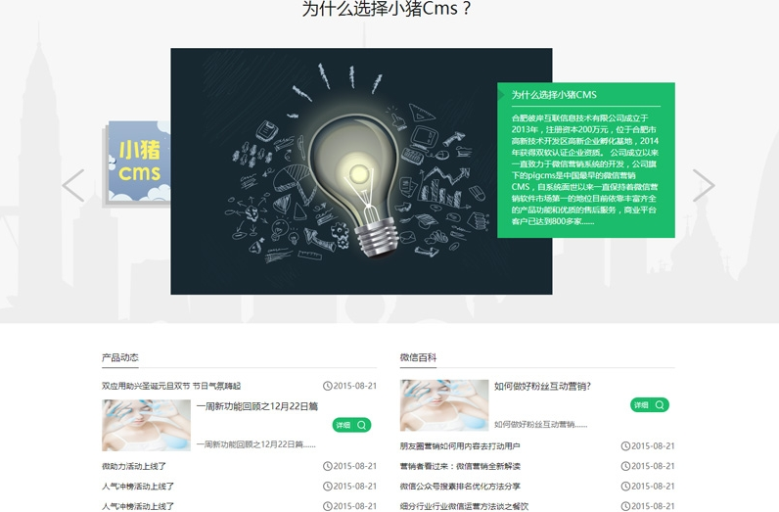
Task: Select the summary text 一周新功能回顾之12月22日篇......
Action: tap(255, 444)
